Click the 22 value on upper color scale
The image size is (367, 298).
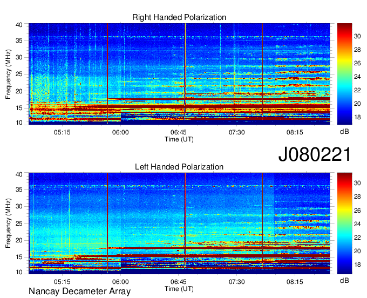357,90
